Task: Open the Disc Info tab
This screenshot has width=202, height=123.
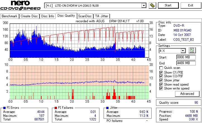Action: point(47,16)
